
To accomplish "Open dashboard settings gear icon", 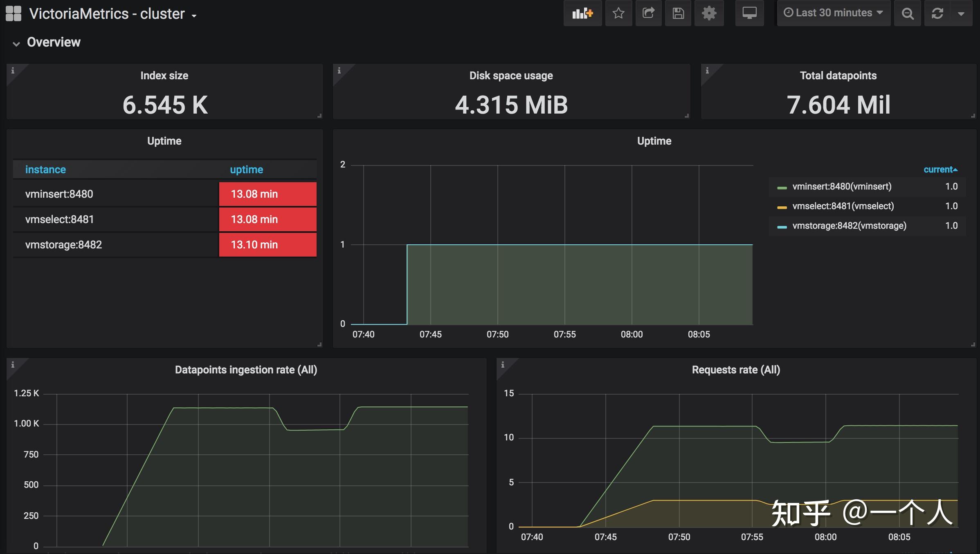I will [x=709, y=13].
